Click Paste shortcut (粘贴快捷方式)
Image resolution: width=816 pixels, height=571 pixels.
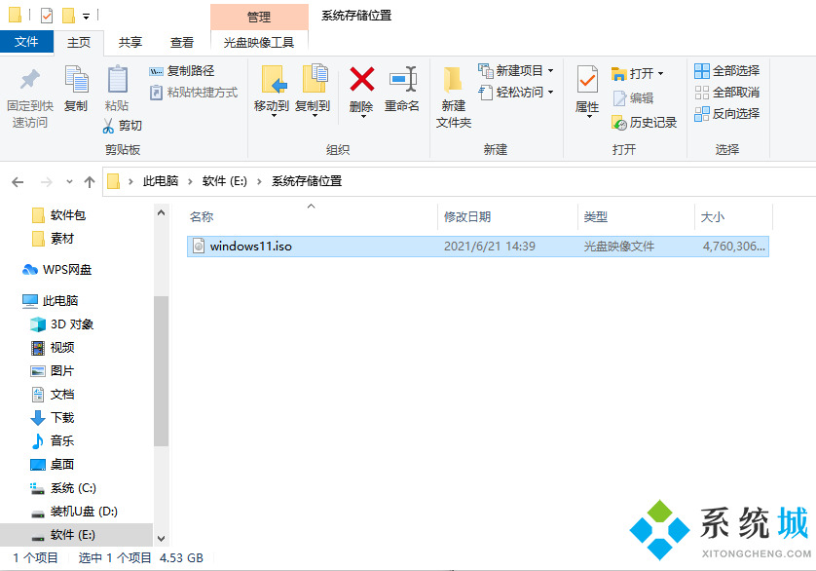tap(194, 93)
